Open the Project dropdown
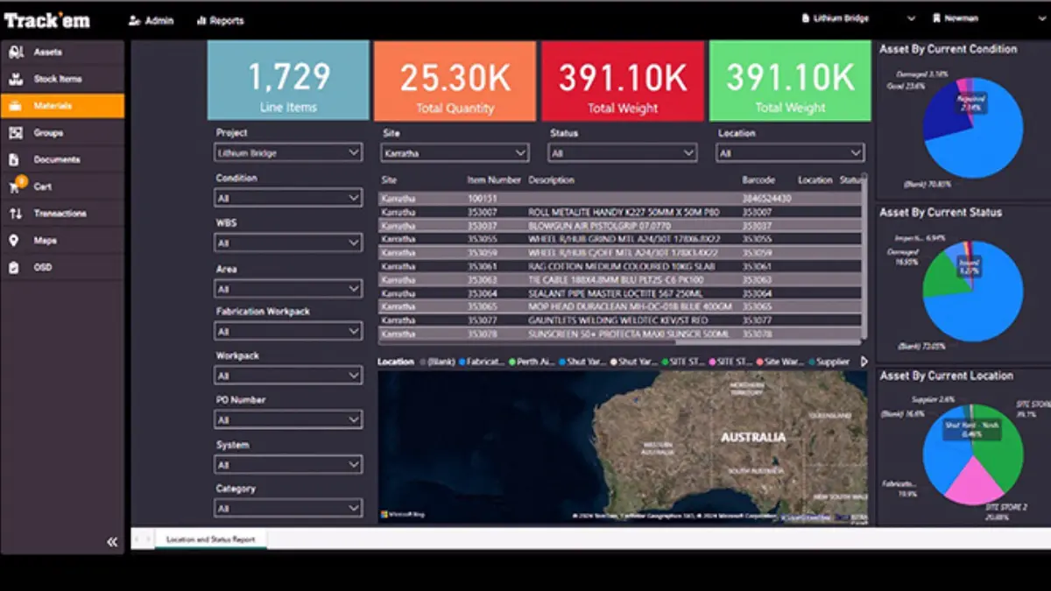 coord(288,152)
